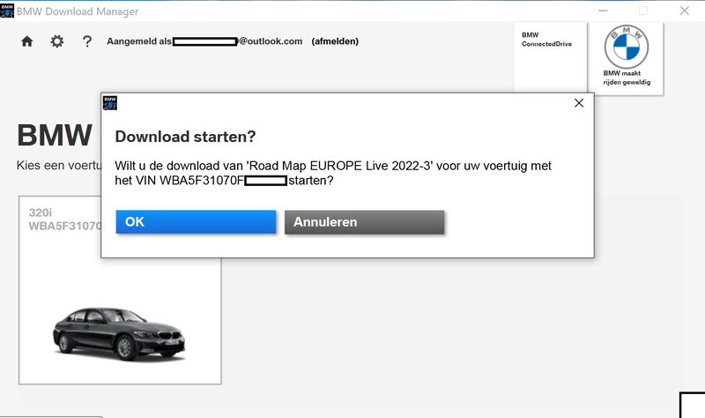Image resolution: width=705 pixels, height=418 pixels.
Task: Minimize the BMW Download Manager window
Action: pos(603,11)
